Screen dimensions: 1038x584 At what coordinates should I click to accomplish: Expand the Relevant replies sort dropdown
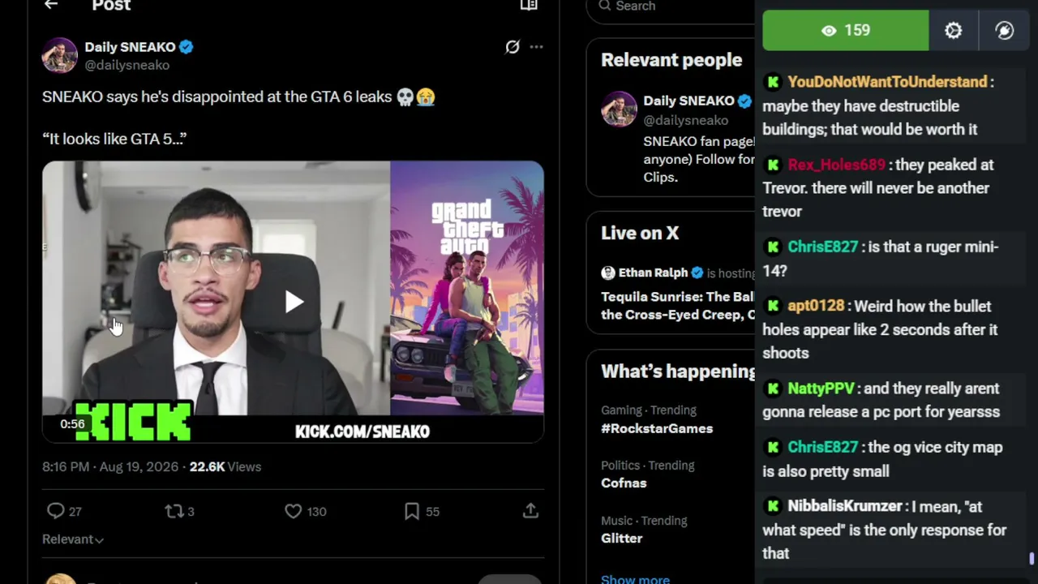pyautogui.click(x=73, y=539)
